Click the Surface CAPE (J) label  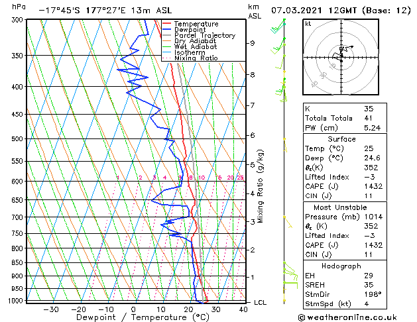pyautogui.click(x=322, y=186)
